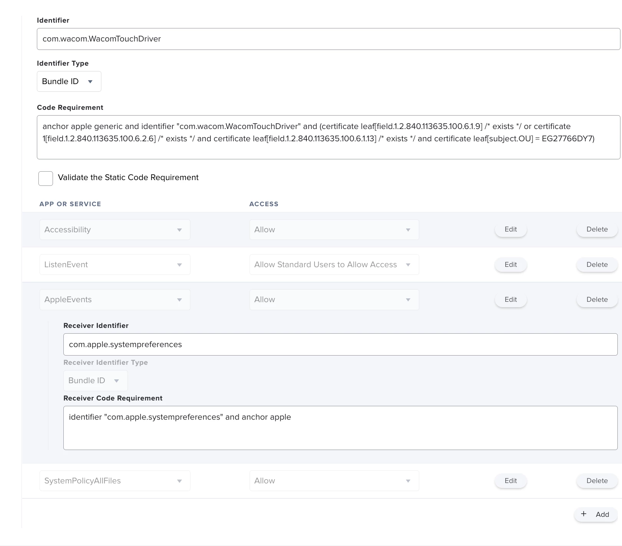Delete the SystemPolicyAllFiles row
This screenshot has height=546, width=622.
point(597,481)
